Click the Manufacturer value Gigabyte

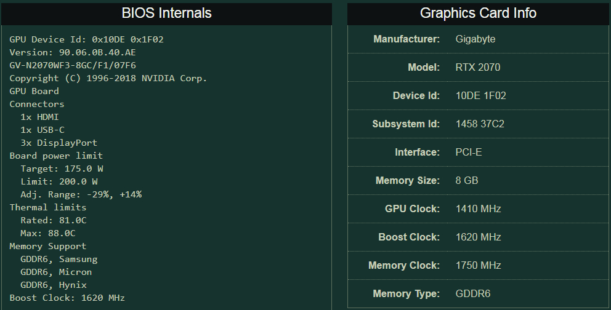[475, 39]
